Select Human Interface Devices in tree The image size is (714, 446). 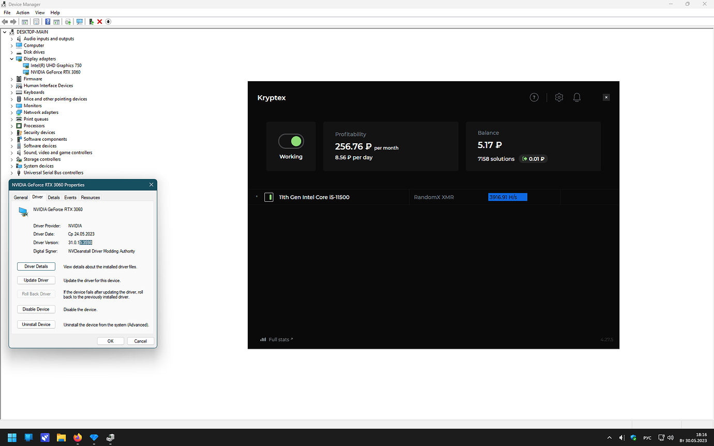(x=48, y=86)
